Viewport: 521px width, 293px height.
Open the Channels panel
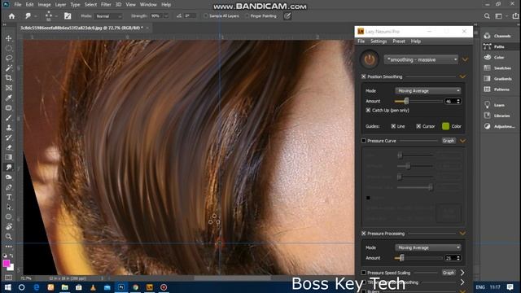[x=497, y=36]
